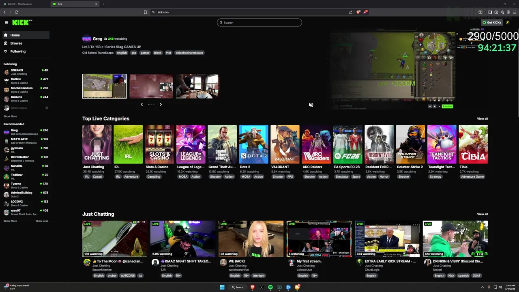Open the SNEAKO followed channel

(26, 72)
